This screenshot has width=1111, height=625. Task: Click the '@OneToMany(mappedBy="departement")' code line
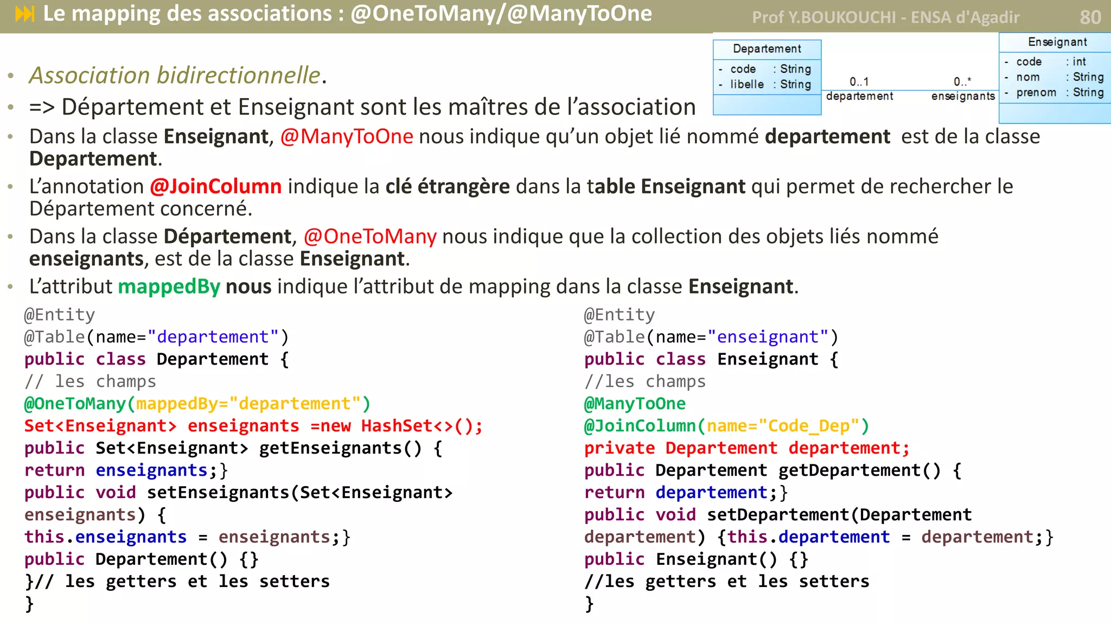[x=197, y=404]
